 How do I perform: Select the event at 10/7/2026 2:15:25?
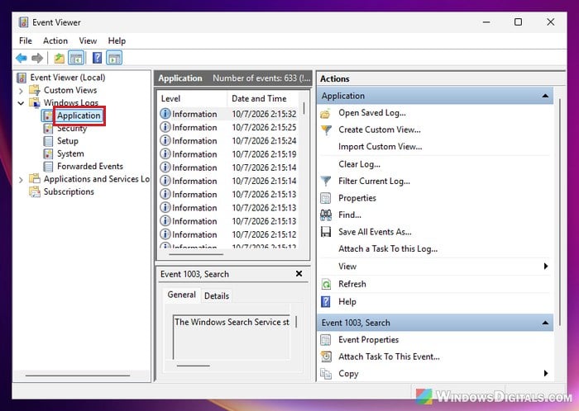pyautogui.click(x=228, y=127)
